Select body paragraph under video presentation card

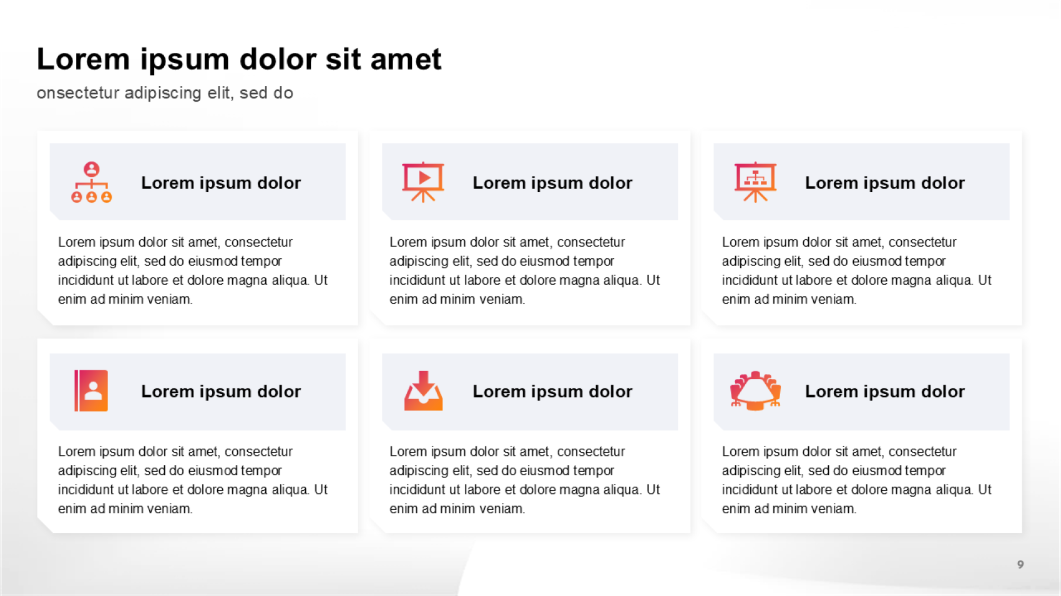[x=524, y=271]
